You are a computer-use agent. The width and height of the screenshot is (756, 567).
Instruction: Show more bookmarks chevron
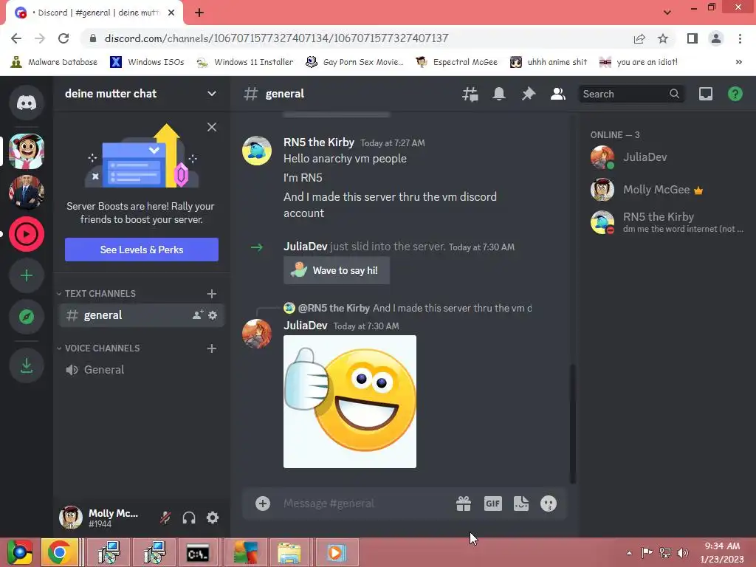[x=738, y=62]
